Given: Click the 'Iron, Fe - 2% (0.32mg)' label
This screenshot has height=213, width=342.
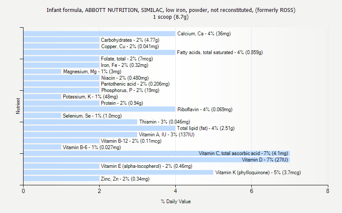Looking at the screenshot, I should click(124, 65).
